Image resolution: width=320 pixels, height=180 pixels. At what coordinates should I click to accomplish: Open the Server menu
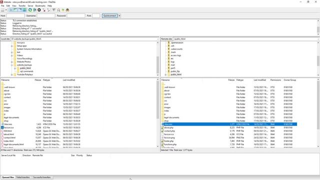(30, 6)
